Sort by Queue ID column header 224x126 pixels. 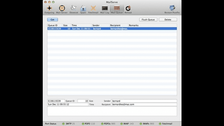pos(55,25)
